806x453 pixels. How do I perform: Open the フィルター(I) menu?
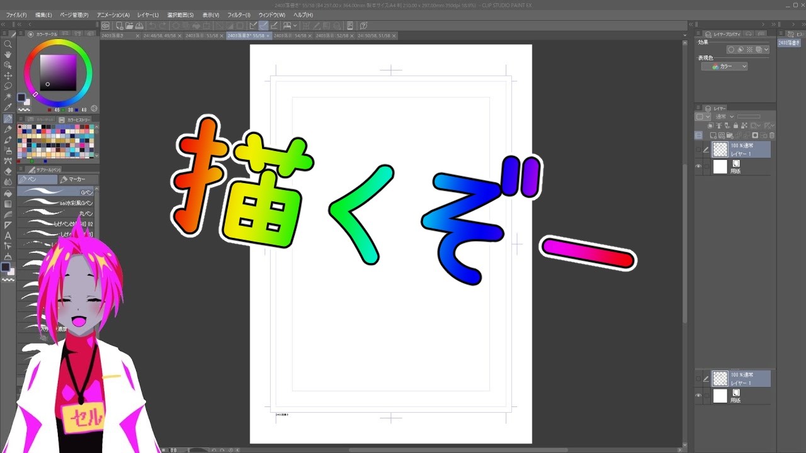[239, 14]
